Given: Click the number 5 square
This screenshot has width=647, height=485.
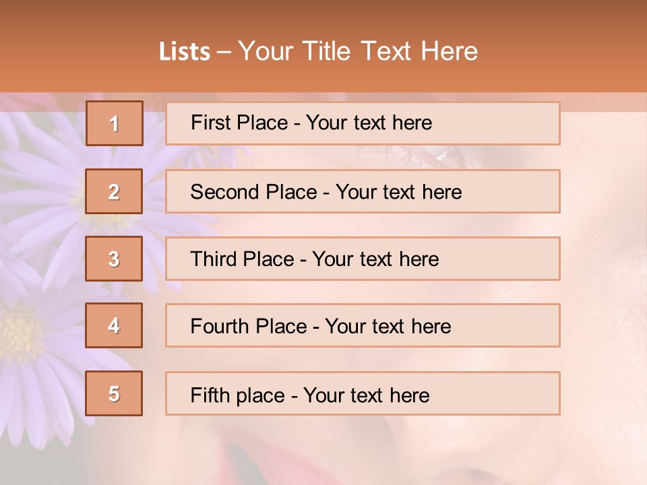Looking at the screenshot, I should click(x=114, y=393).
